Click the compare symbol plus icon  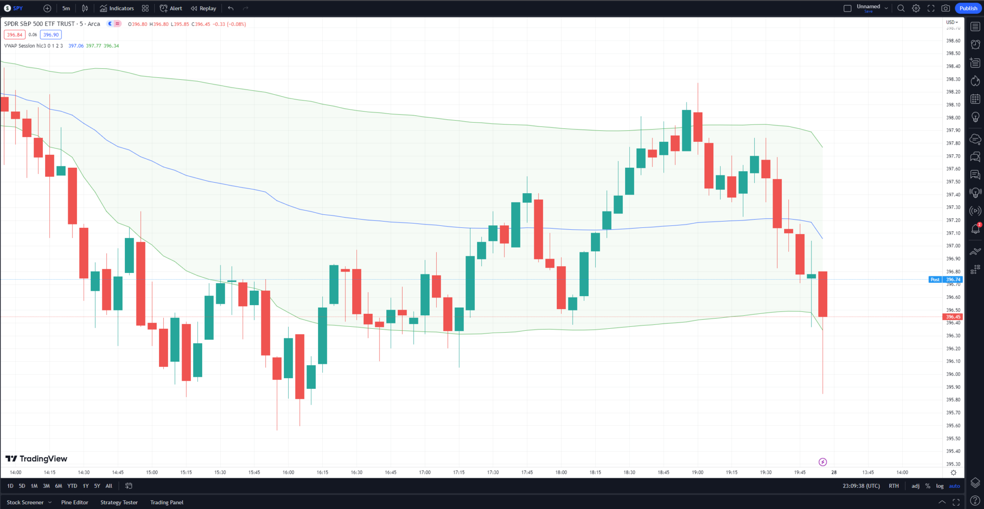click(47, 8)
